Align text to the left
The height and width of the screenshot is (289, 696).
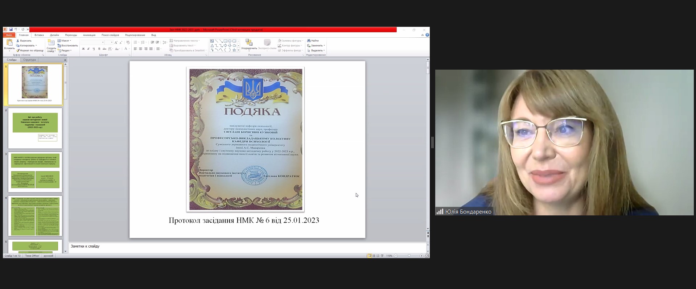click(135, 49)
